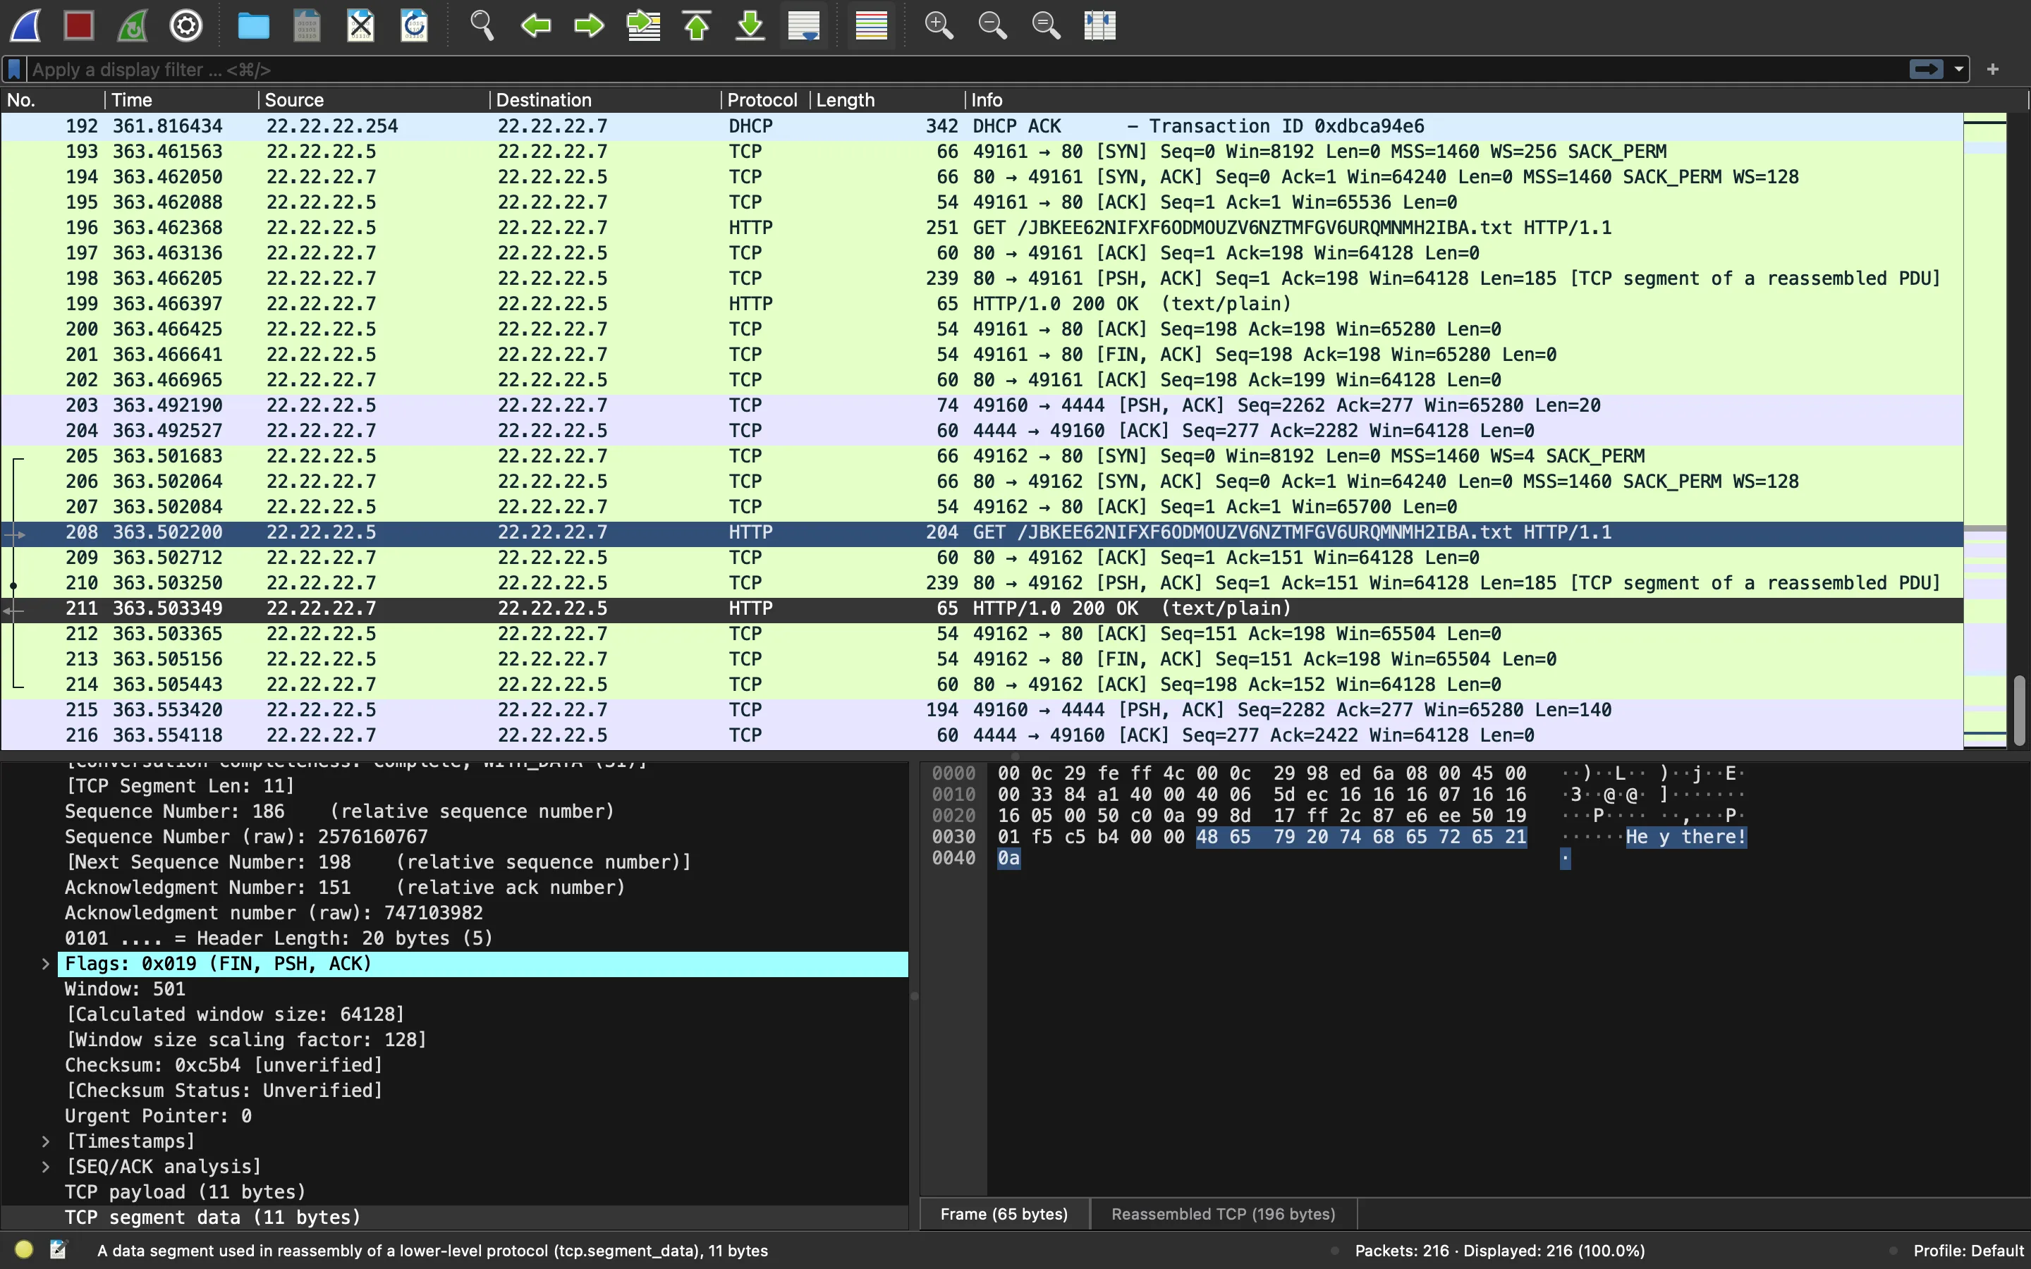Viewport: 2031px width, 1269px height.
Task: Reload the capture file
Action: pyautogui.click(x=415, y=25)
